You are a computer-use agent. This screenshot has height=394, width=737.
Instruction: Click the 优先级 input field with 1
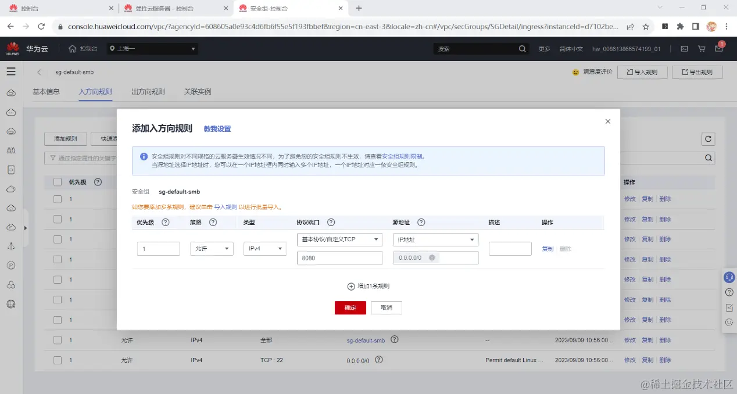tap(159, 249)
